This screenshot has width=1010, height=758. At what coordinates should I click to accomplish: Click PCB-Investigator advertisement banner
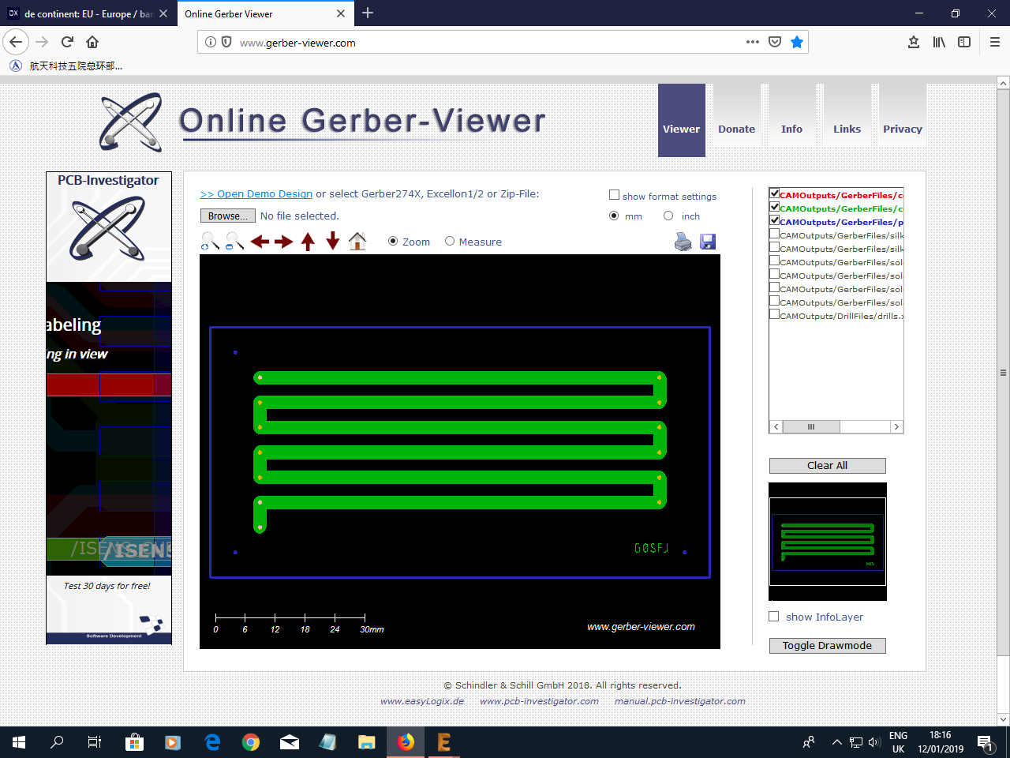click(x=109, y=408)
